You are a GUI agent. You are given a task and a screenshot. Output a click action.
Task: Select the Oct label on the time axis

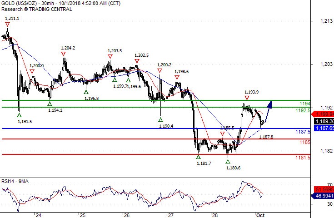[260, 215]
